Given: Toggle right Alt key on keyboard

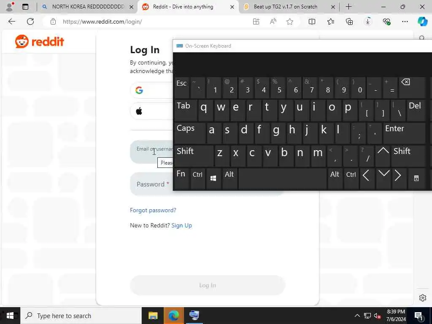Looking at the screenshot, I should (x=335, y=178).
